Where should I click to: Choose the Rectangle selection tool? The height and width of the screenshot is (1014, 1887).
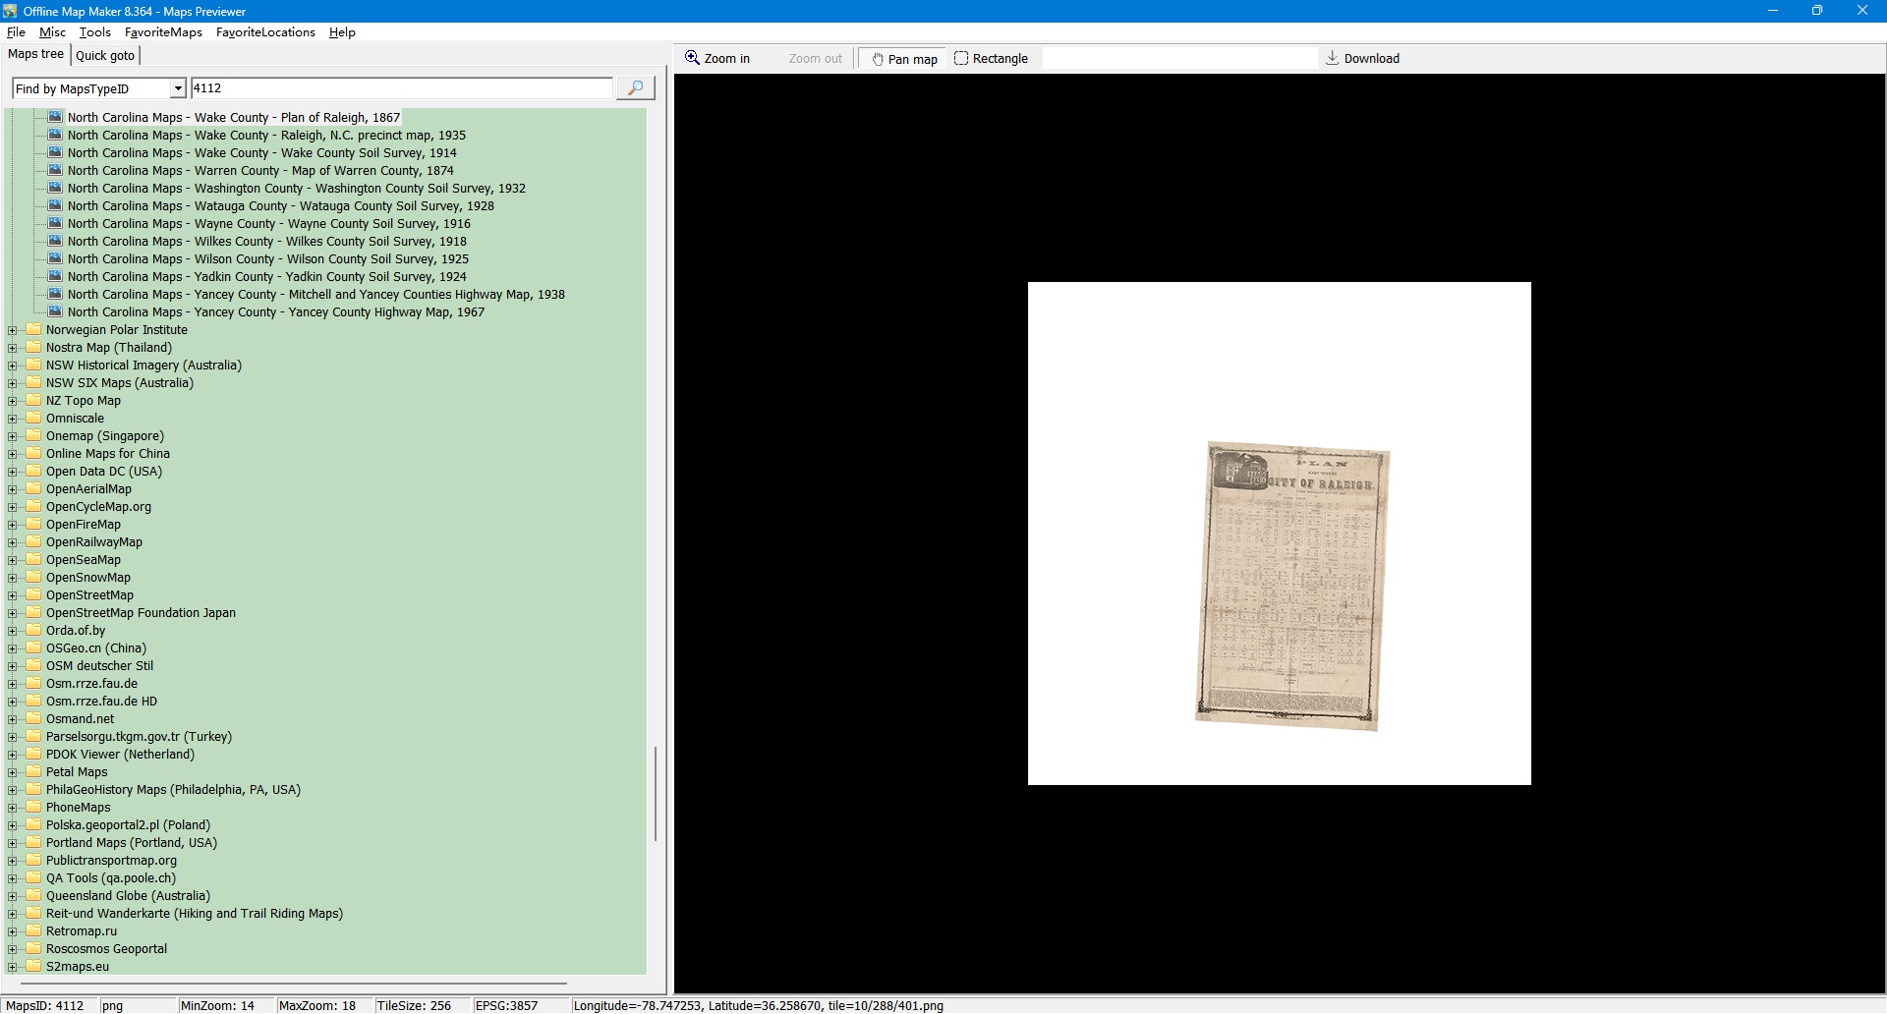[x=991, y=59]
